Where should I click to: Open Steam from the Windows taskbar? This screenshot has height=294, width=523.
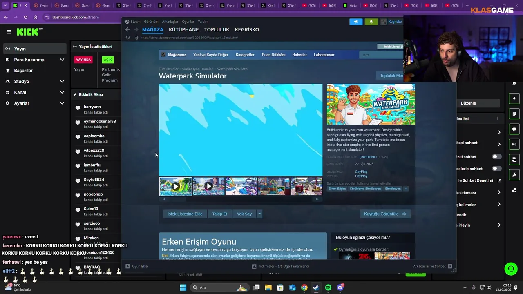pos(316,287)
